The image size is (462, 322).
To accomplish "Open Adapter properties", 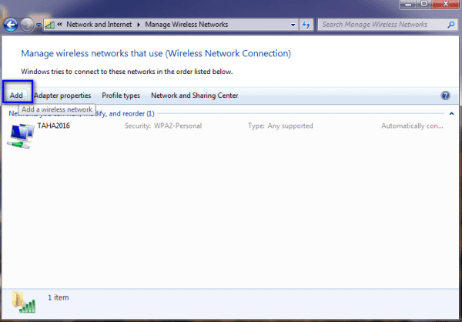I will [x=62, y=96].
